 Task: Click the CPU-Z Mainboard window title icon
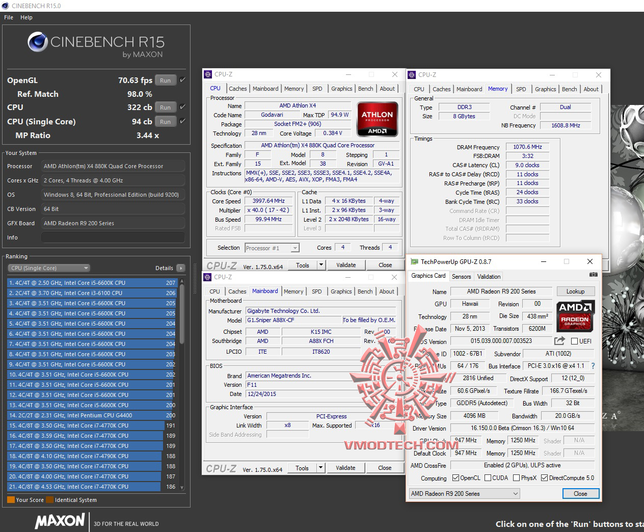208,277
